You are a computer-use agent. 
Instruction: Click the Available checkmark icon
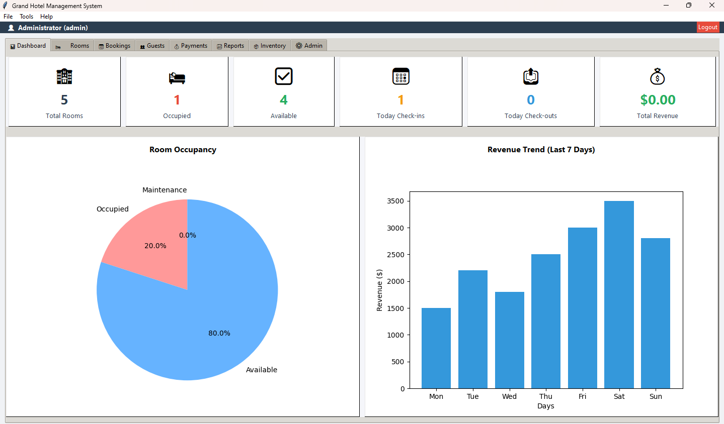284,76
